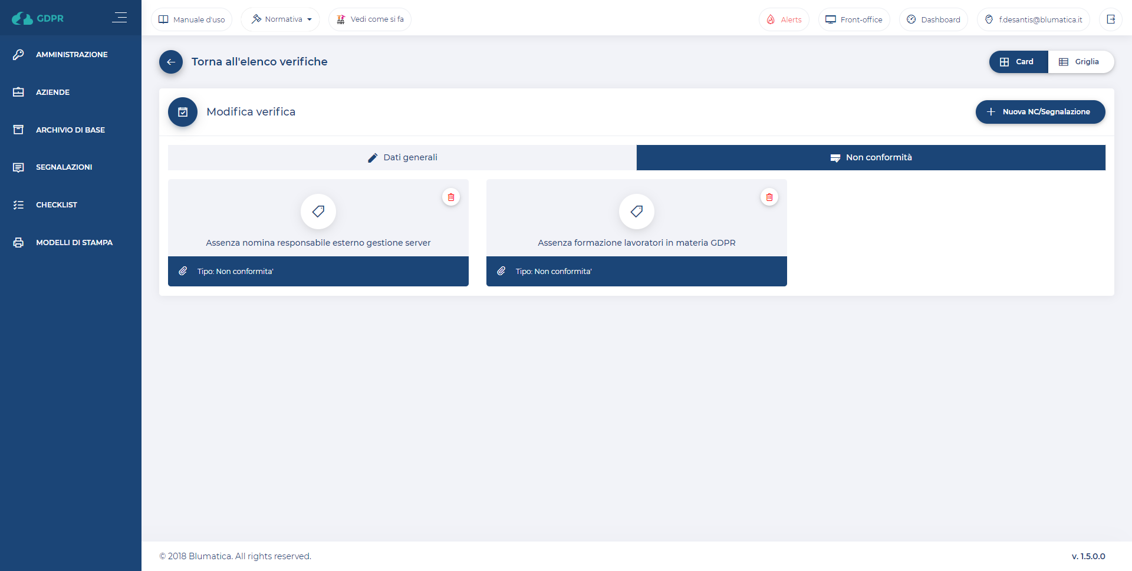The width and height of the screenshot is (1132, 571).
Task: Open Checklist in the sidebar
Action: click(57, 204)
